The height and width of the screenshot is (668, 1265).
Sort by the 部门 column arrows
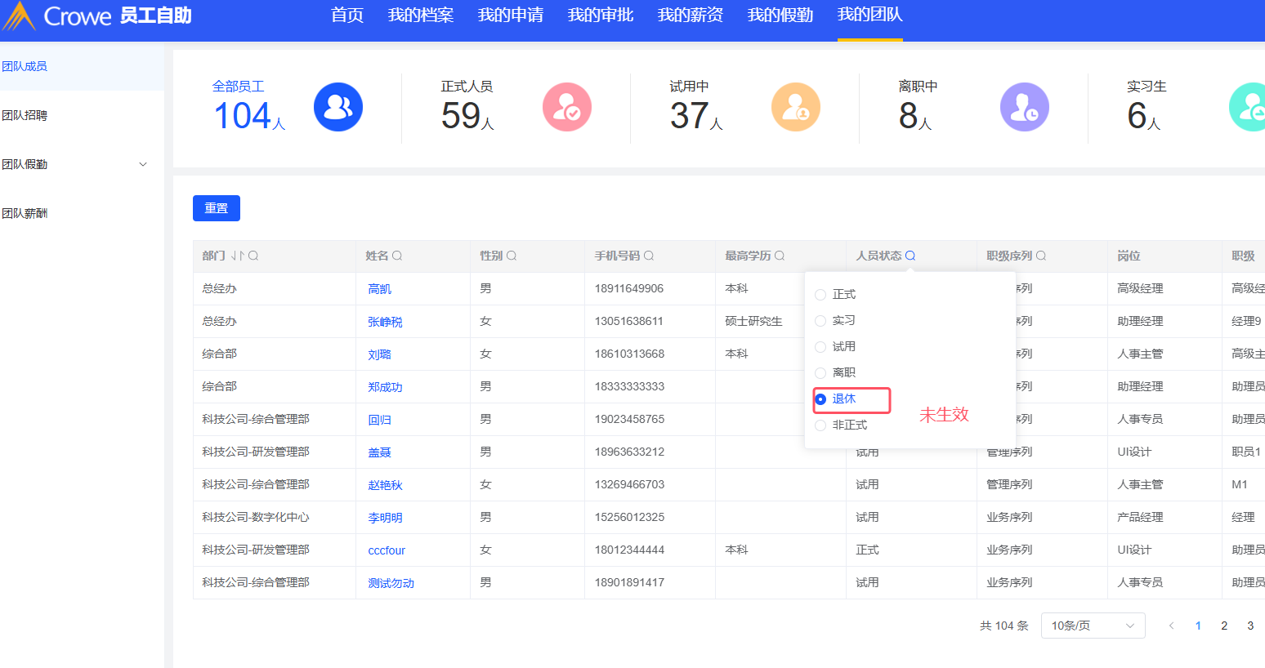[x=237, y=256]
